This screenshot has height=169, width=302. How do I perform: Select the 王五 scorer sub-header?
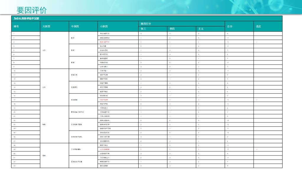pyautogui.click(x=201, y=29)
